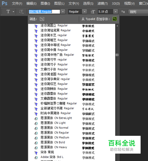Click OpenType icon beside 思源黑体 CN Bold
148x161 pixels.
[x=36, y=143]
